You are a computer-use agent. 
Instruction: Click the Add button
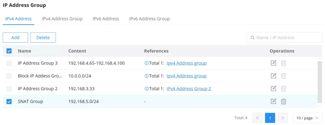[15, 38]
